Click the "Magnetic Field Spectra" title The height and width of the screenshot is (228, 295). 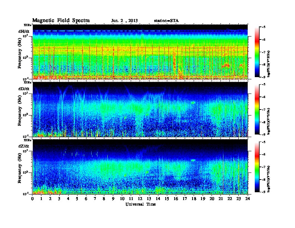click(x=61, y=20)
